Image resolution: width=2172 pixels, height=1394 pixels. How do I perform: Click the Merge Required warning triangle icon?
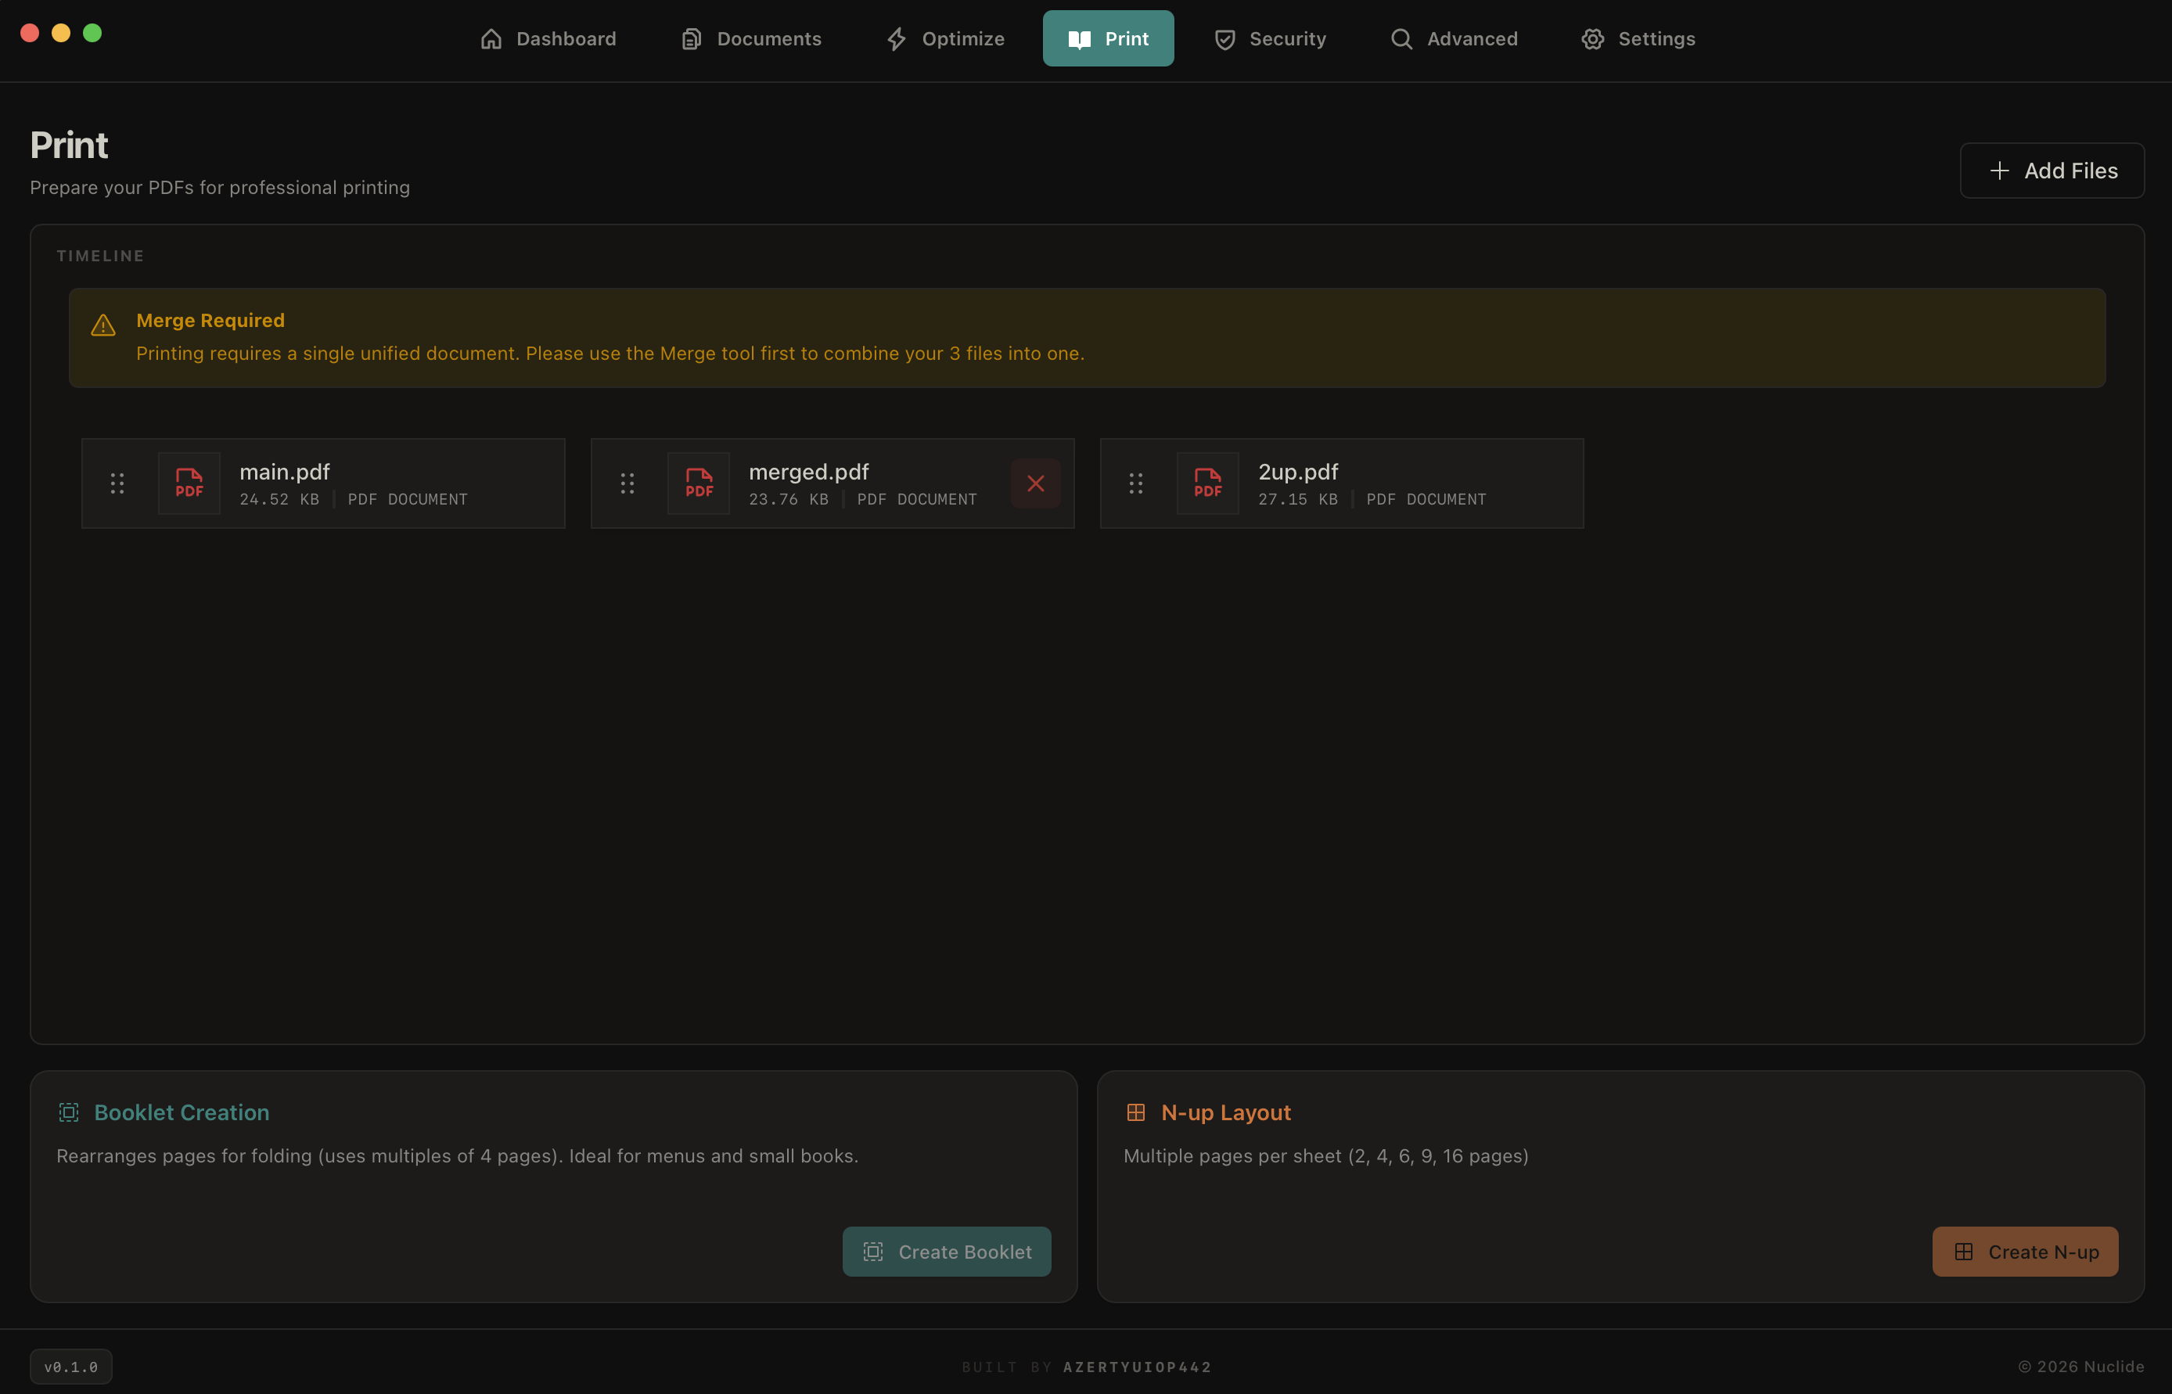click(103, 325)
